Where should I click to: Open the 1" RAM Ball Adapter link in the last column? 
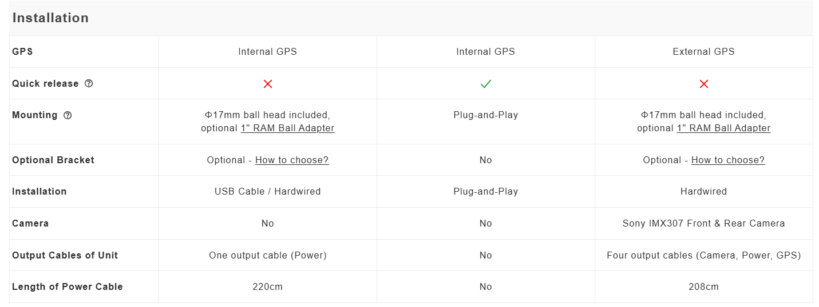click(723, 128)
